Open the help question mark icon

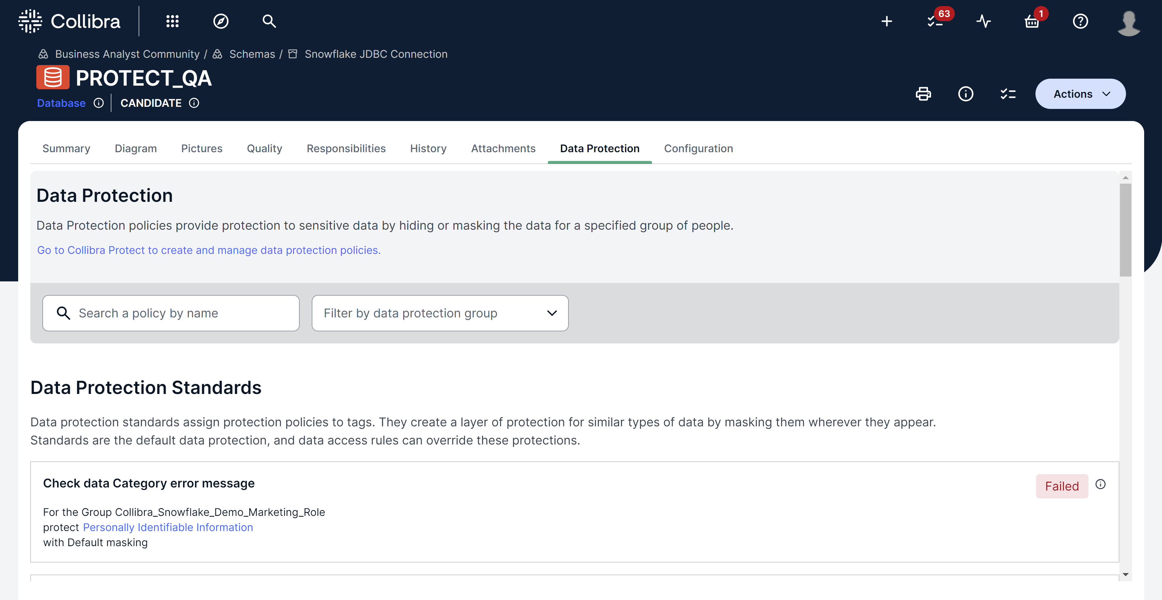point(1080,21)
